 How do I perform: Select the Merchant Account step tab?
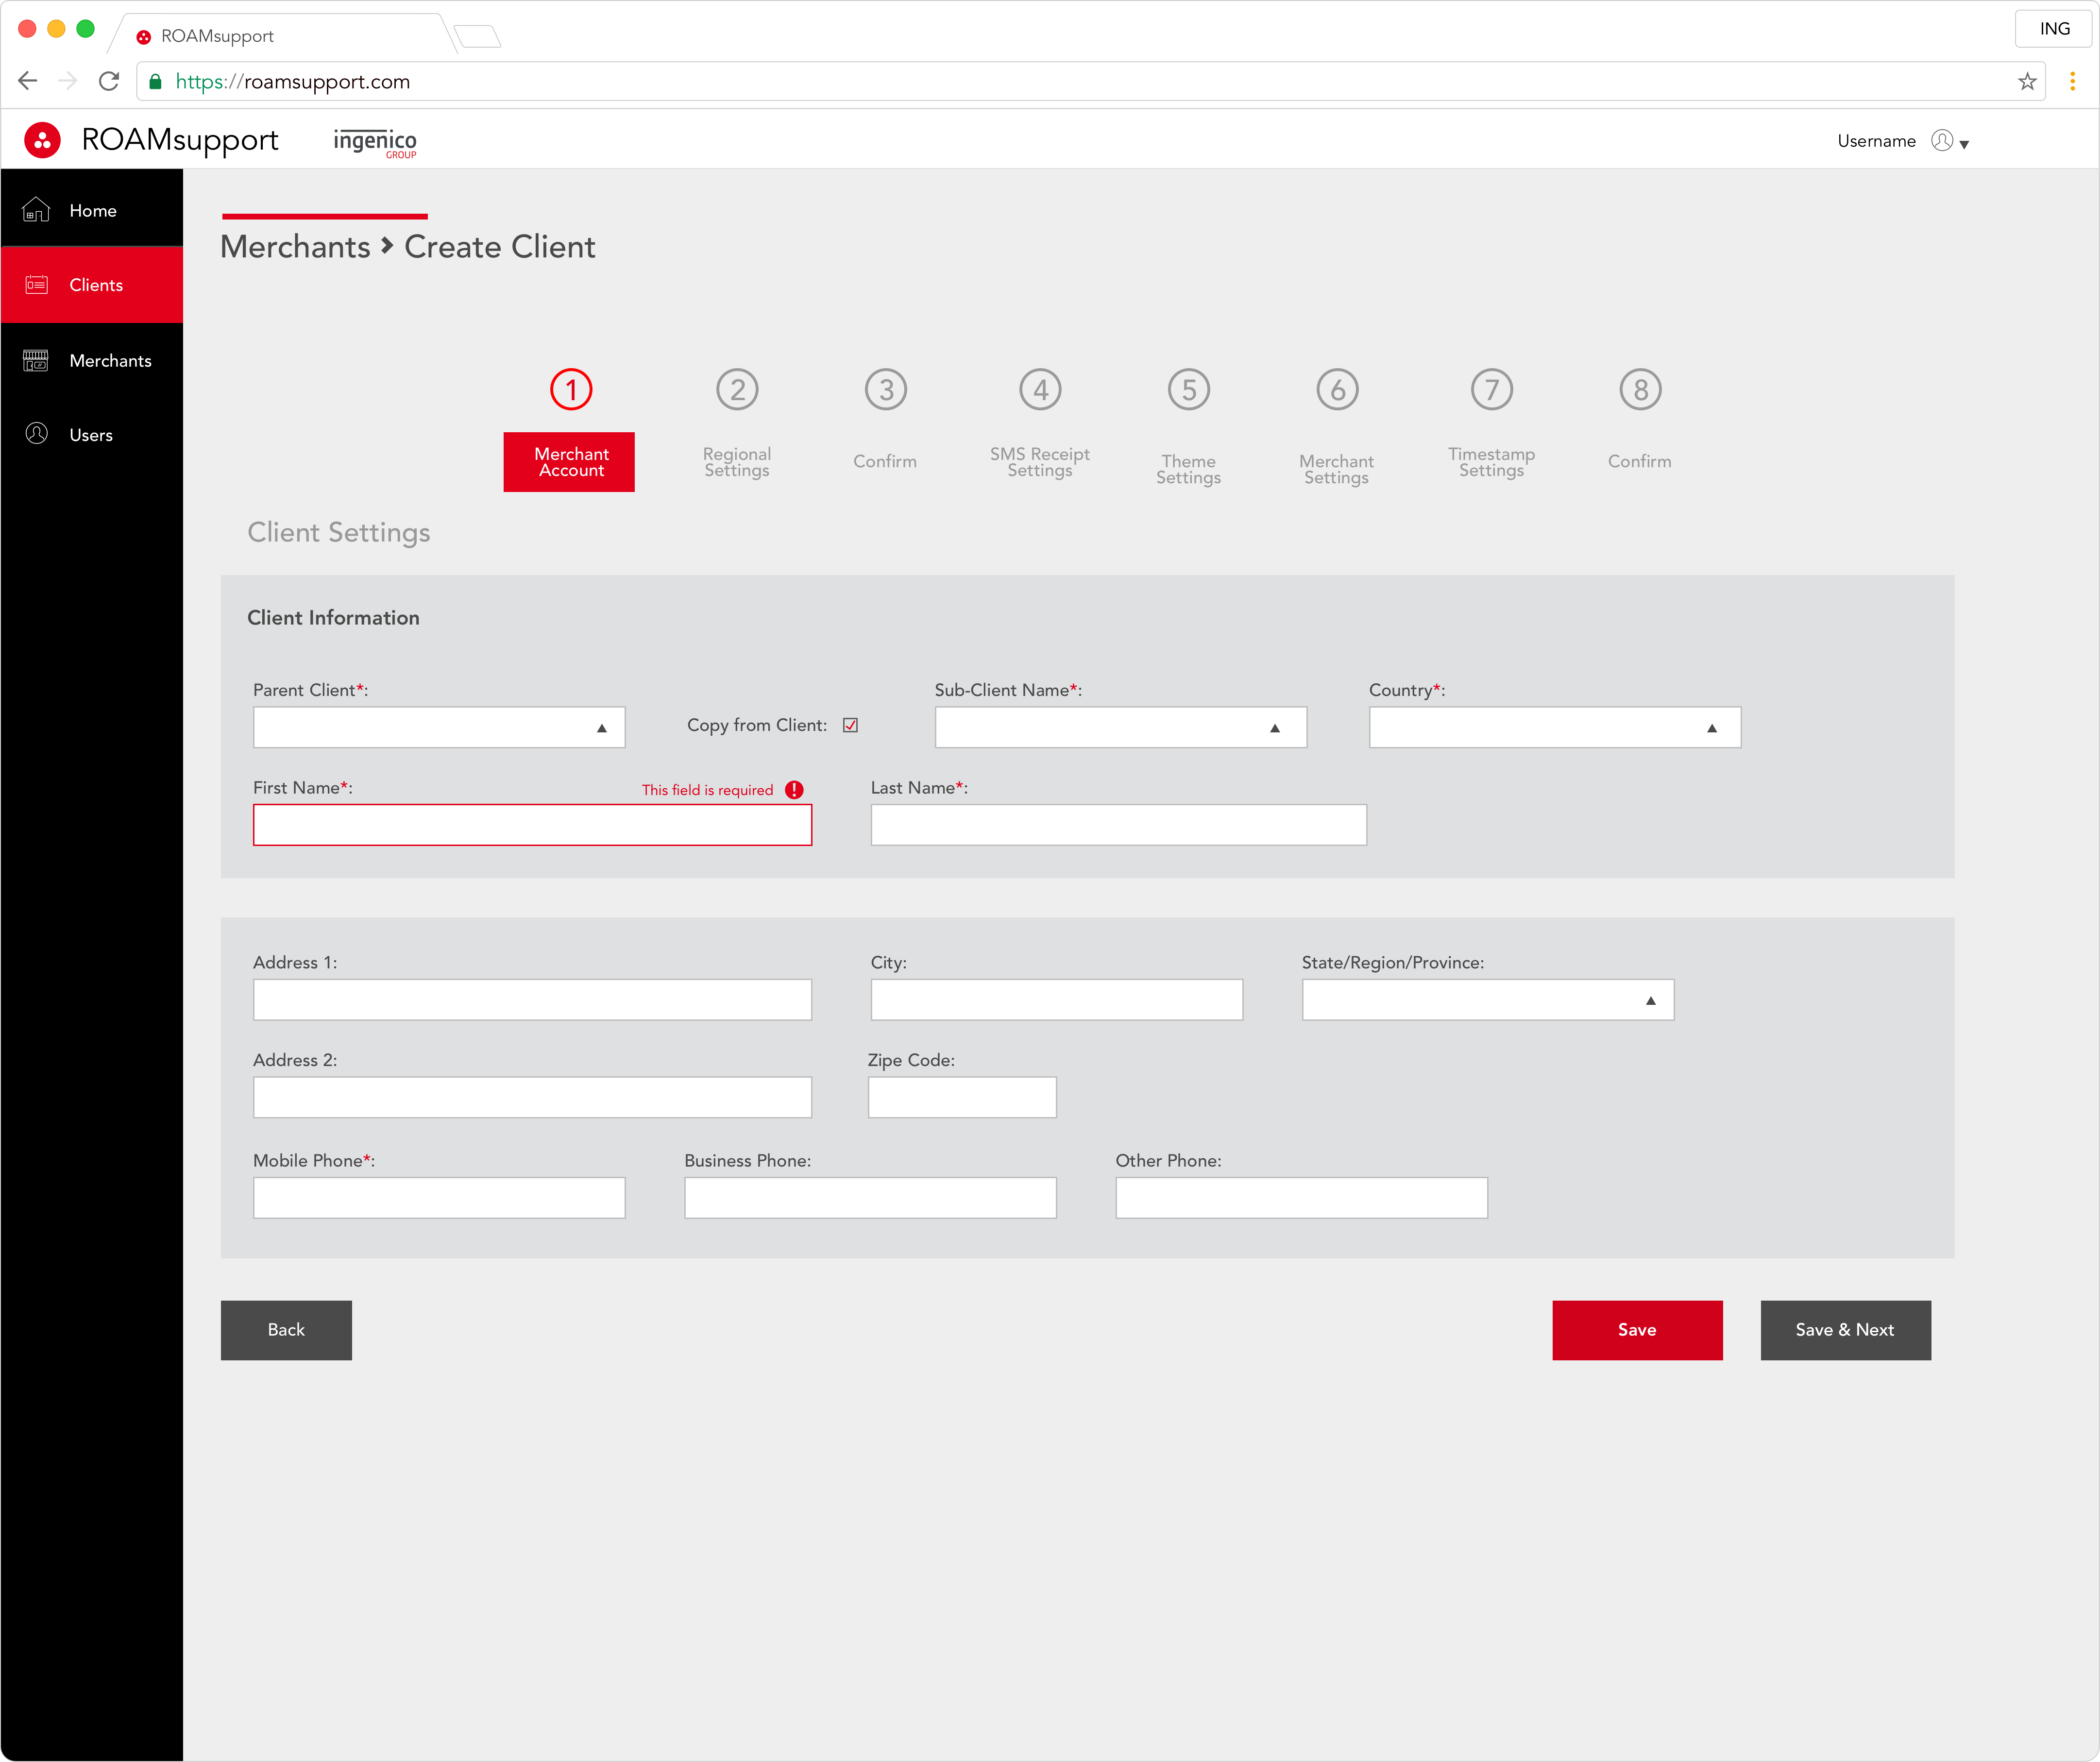(x=569, y=461)
